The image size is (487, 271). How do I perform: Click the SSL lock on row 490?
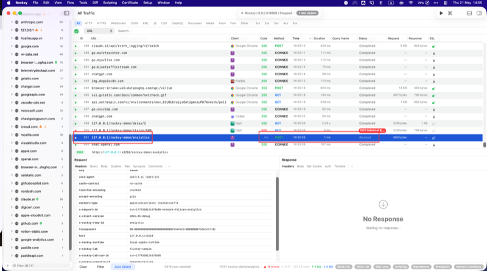[433, 60]
